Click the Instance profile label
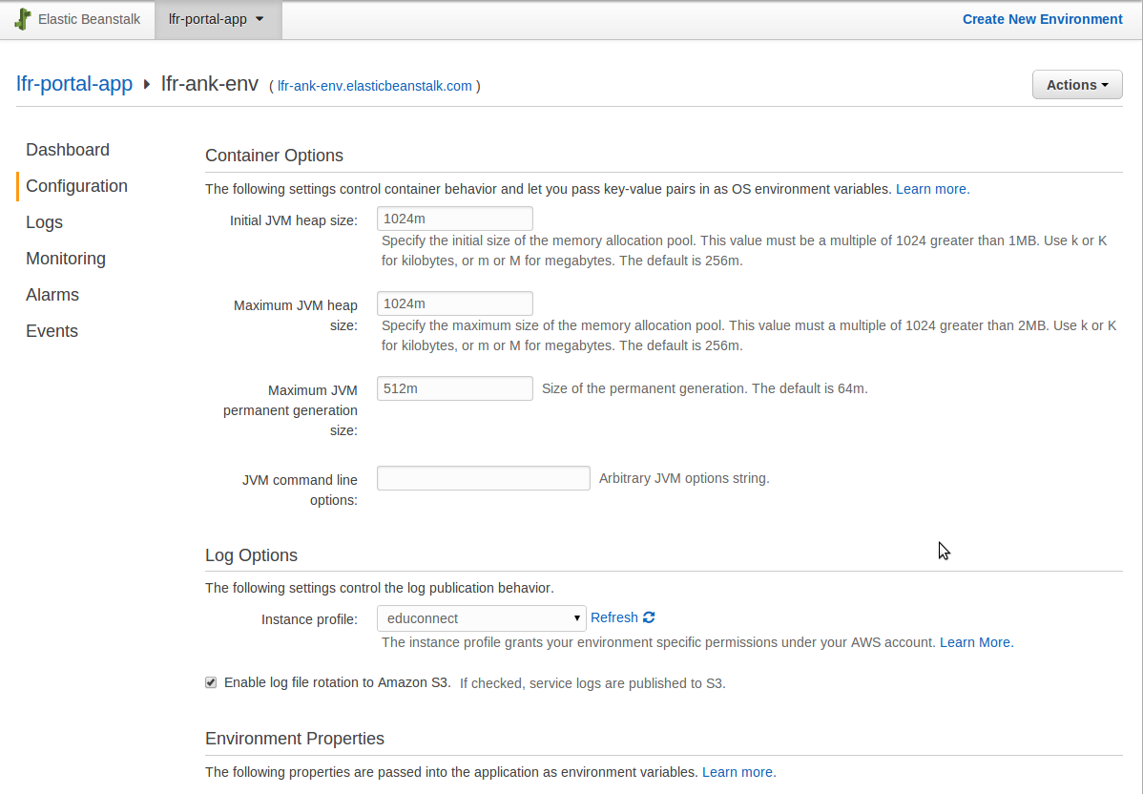Screen dimensions: 1143x794 (x=309, y=619)
